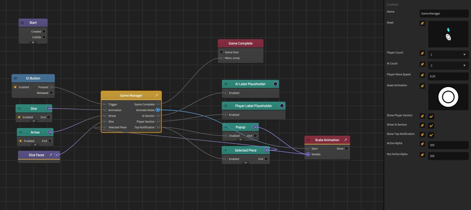
Task: Click the plus icon under the Start node
Action: pyautogui.click(x=33, y=42)
